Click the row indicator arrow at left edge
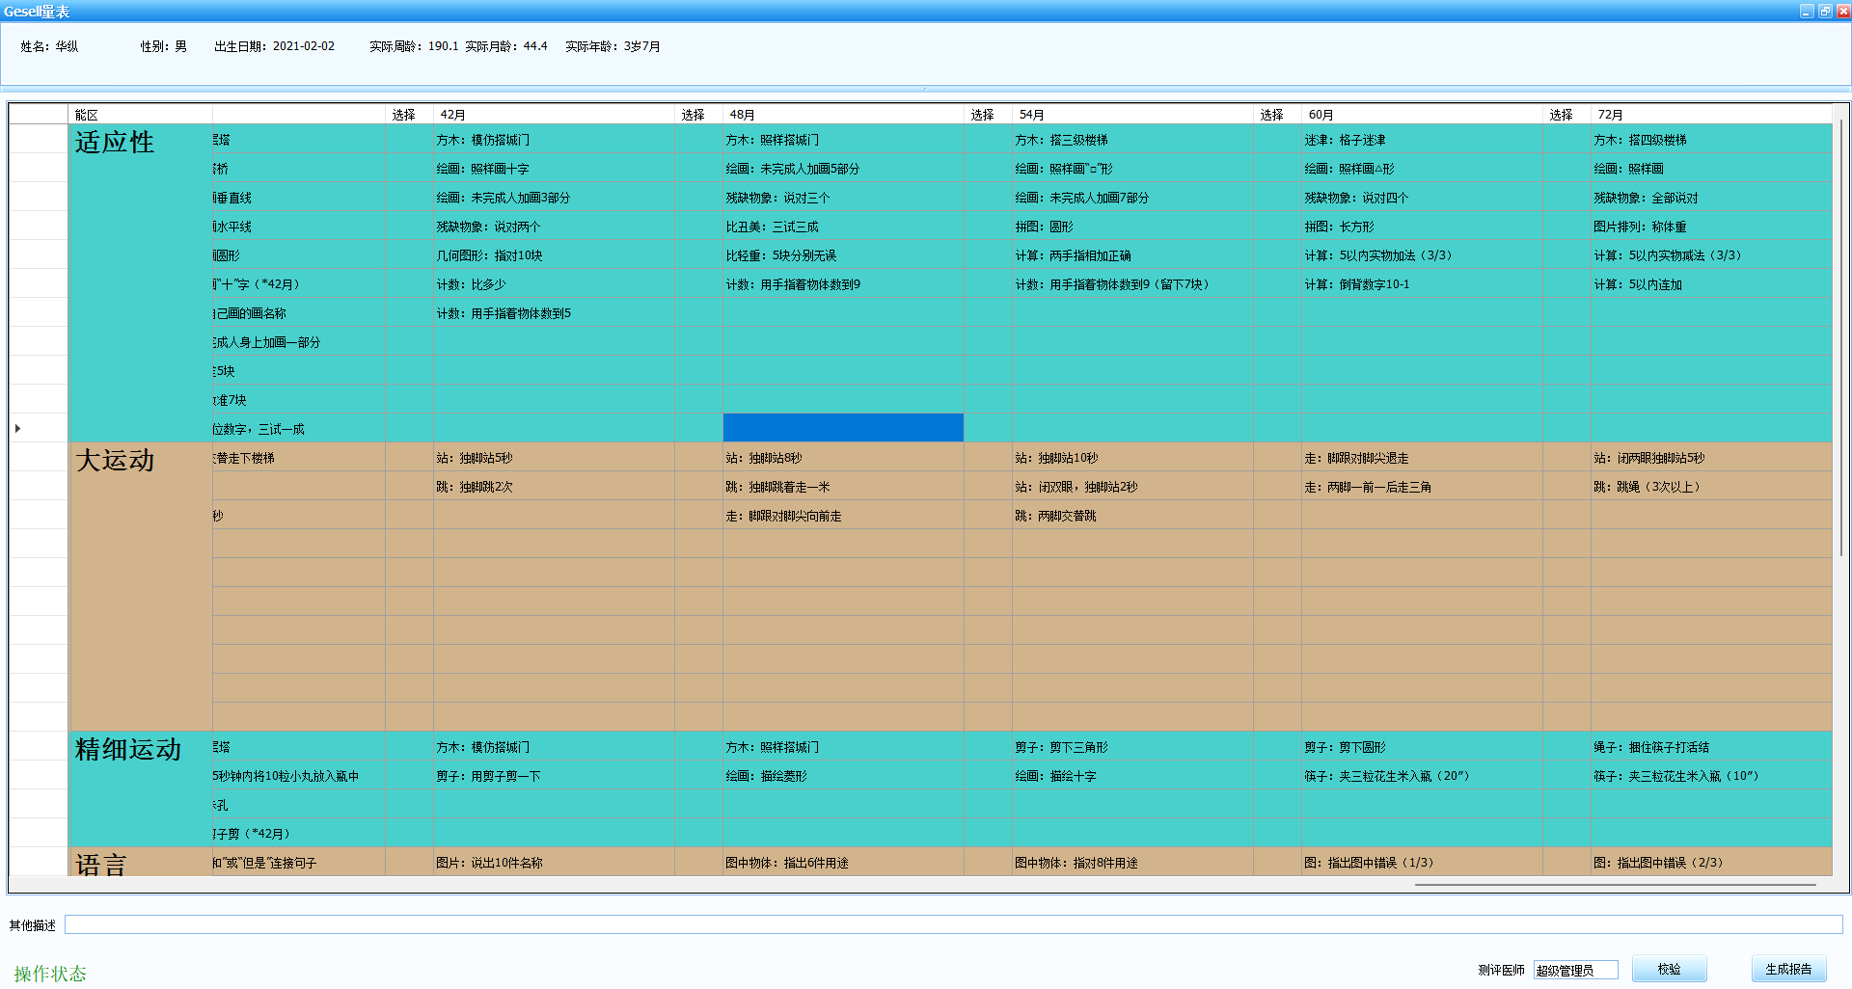Viewport: 1852px width, 989px height. (17, 428)
